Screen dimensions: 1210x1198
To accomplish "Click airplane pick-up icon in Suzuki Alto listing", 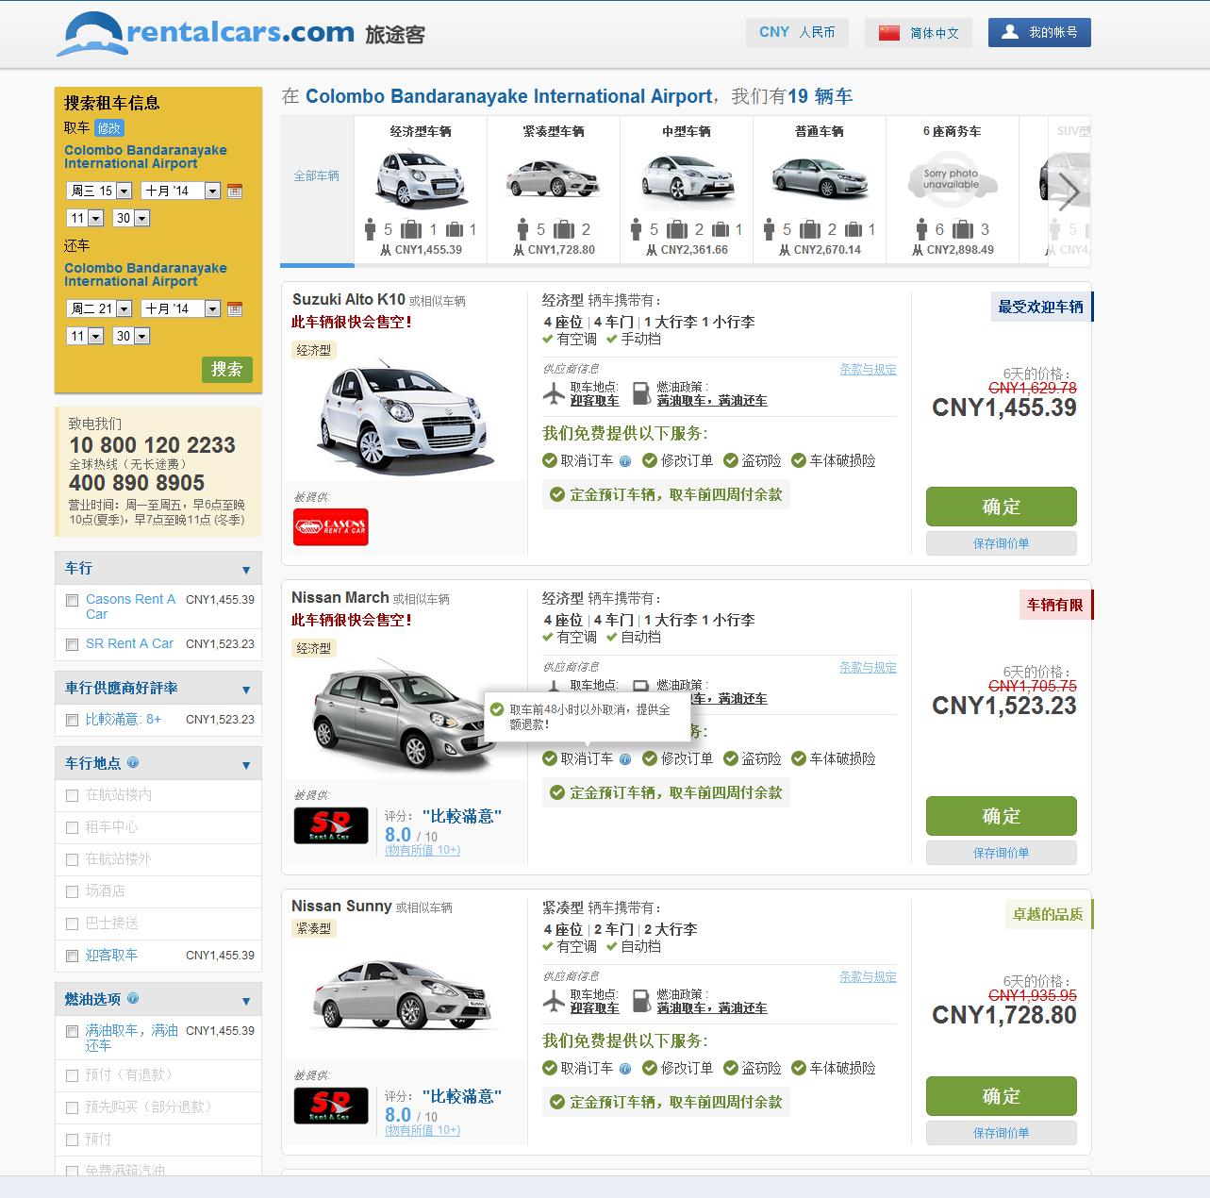I will tap(554, 393).
